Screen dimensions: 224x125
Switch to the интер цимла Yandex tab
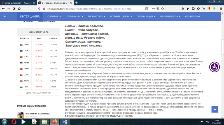point(18,3)
